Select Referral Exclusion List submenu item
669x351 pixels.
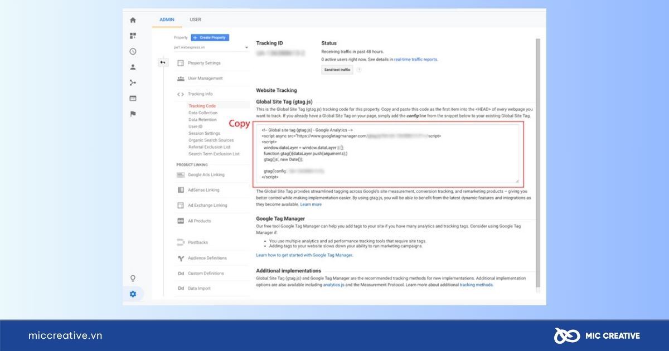click(210, 147)
